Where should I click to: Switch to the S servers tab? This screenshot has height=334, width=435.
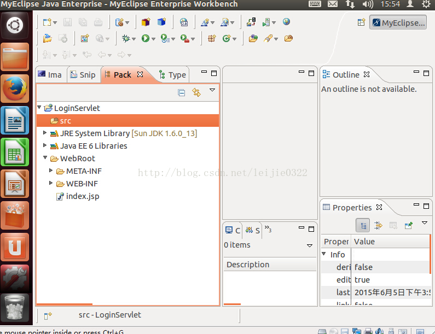click(x=253, y=230)
